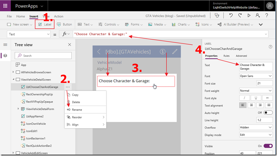Image resolution: width=277 pixels, height=156 pixels.
Task: Collapse ViewVehicleDetailScreen tree node
Action: click(13, 79)
